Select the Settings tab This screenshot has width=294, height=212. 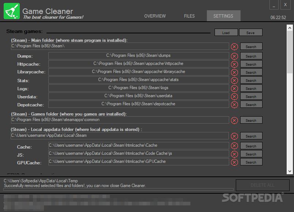pyautogui.click(x=223, y=16)
